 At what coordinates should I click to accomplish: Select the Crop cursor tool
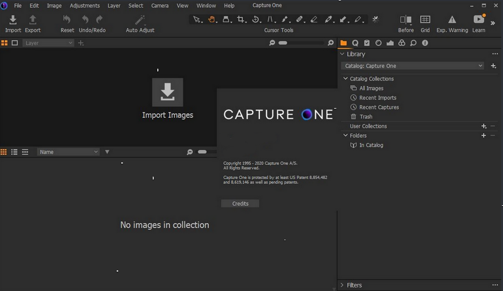(240, 19)
